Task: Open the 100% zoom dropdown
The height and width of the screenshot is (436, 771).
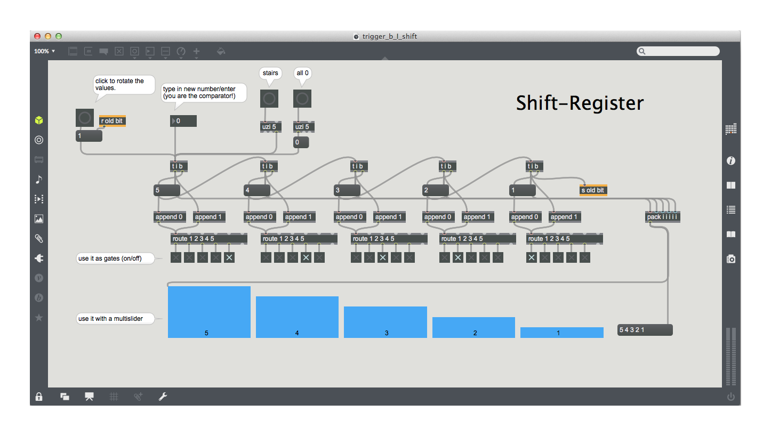Action: [45, 51]
